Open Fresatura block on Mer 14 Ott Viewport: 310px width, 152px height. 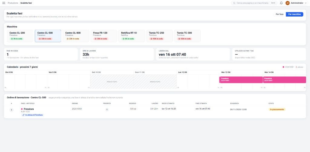[285, 80]
